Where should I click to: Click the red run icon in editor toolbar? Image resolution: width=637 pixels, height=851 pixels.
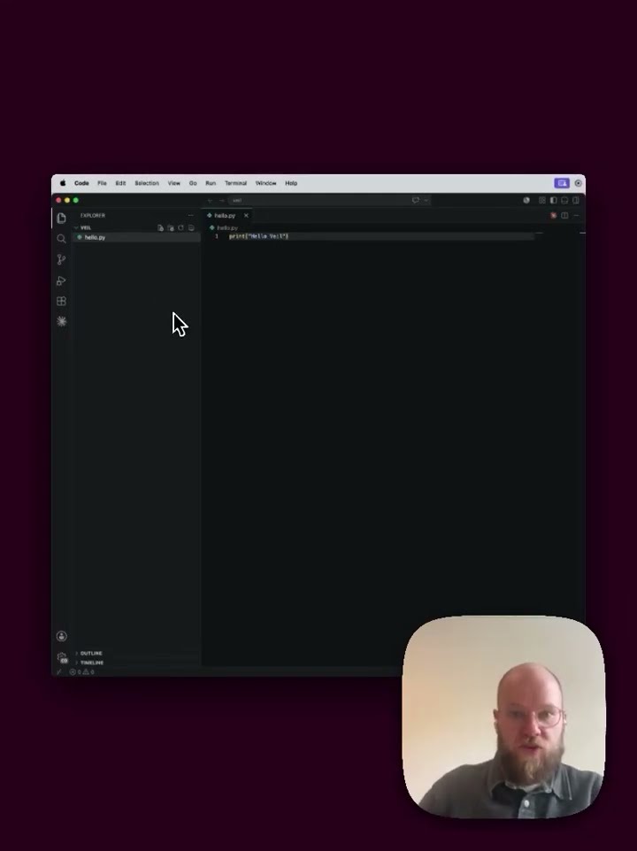554,216
